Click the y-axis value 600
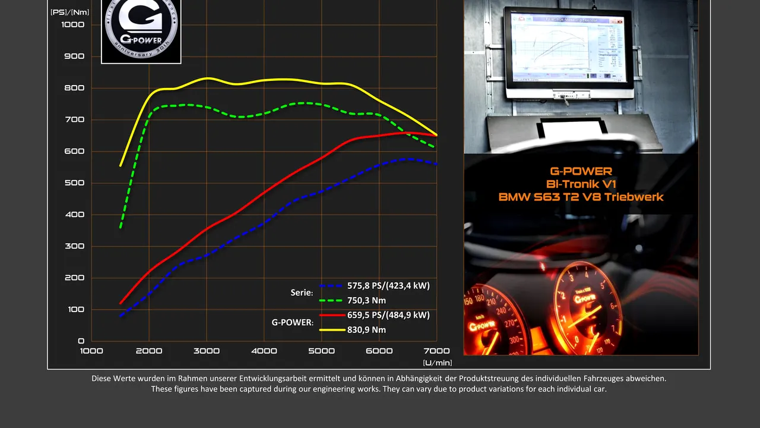760x428 pixels. click(x=75, y=152)
